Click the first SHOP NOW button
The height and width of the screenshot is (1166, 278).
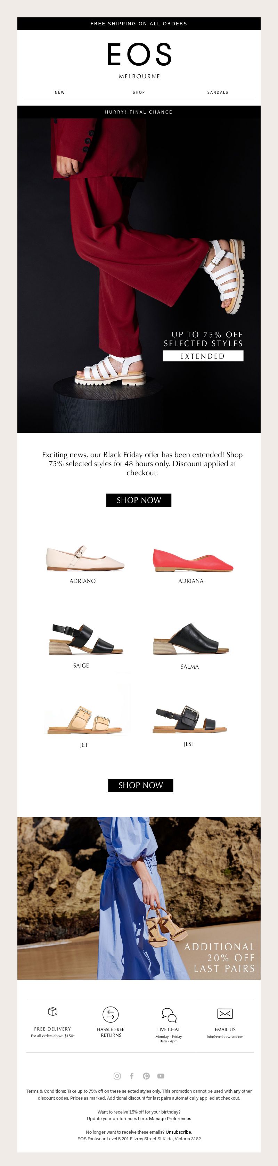[x=139, y=500]
